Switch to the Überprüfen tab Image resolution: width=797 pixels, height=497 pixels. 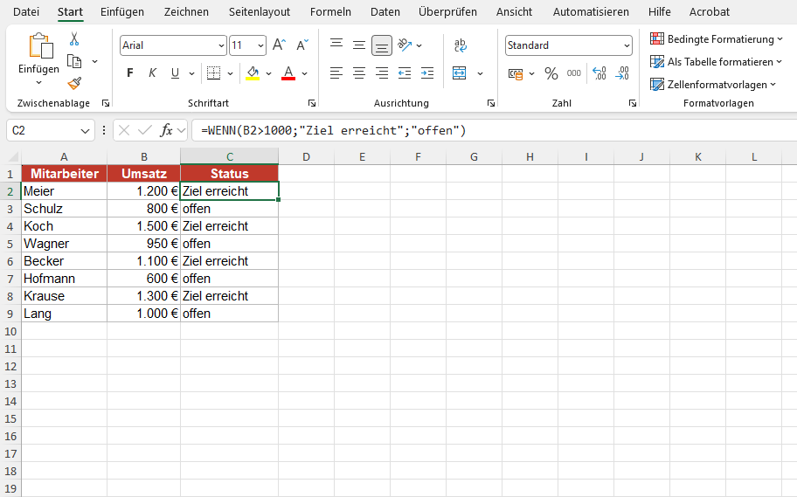coord(447,11)
